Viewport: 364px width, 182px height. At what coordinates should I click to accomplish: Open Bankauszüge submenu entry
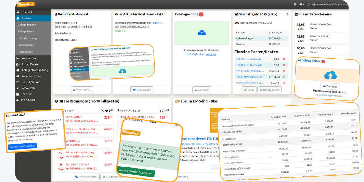tap(33, 45)
